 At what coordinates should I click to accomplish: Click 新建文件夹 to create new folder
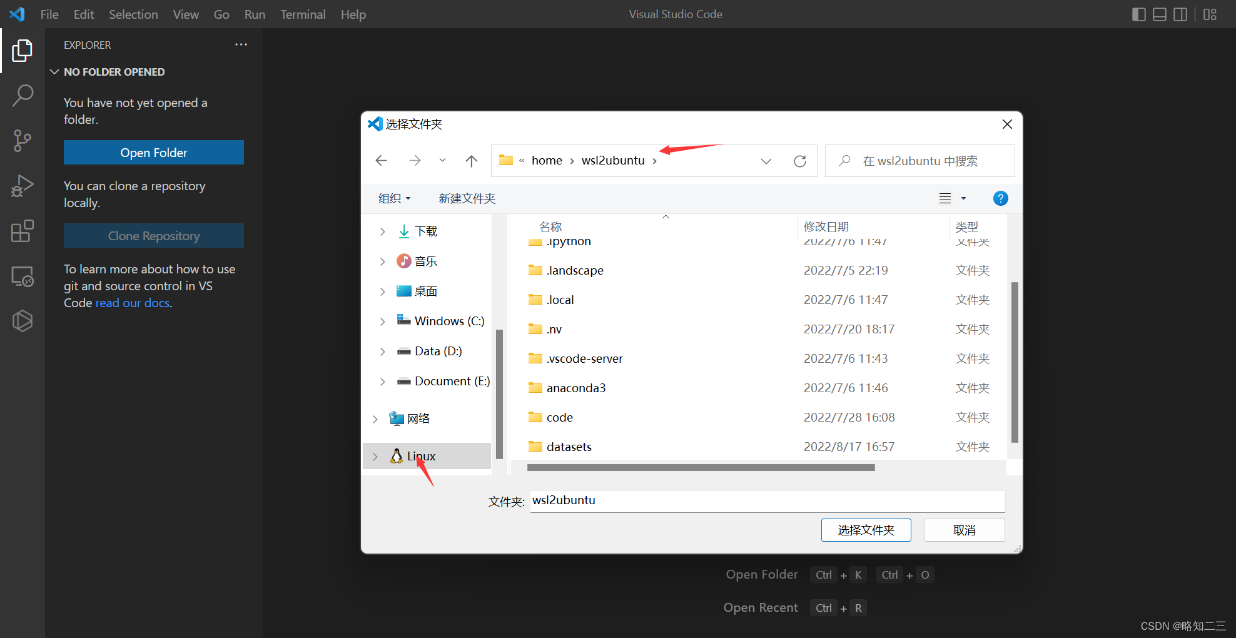tap(467, 198)
